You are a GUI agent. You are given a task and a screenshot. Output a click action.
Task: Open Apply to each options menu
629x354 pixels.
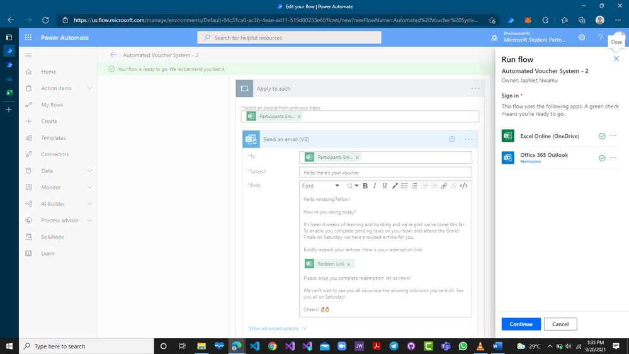pos(475,89)
